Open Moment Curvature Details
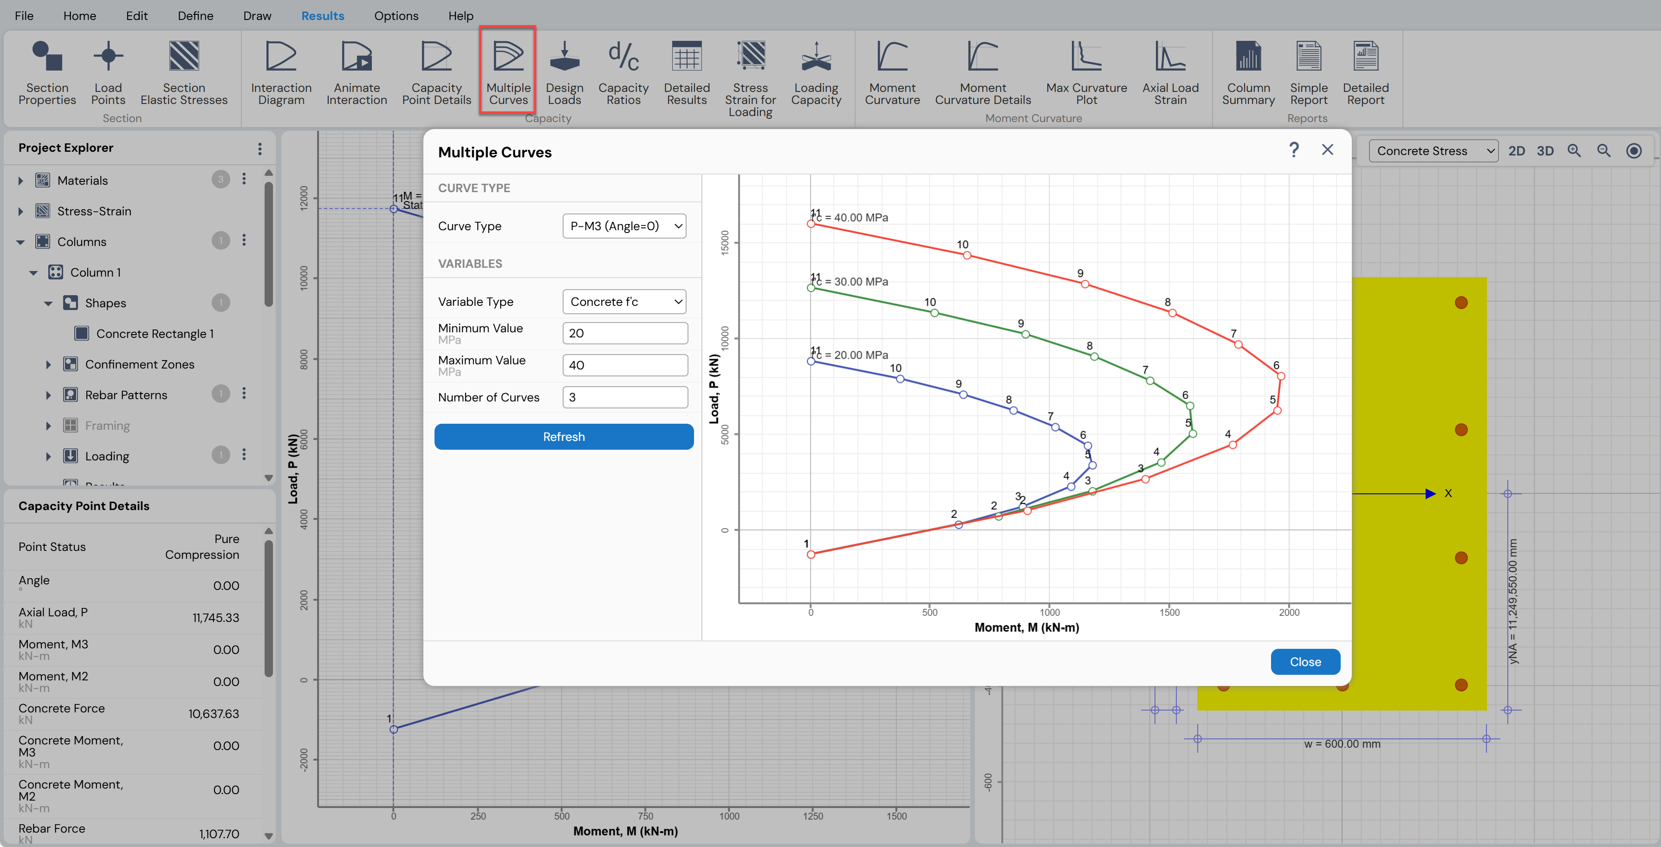The width and height of the screenshot is (1661, 847). click(983, 72)
